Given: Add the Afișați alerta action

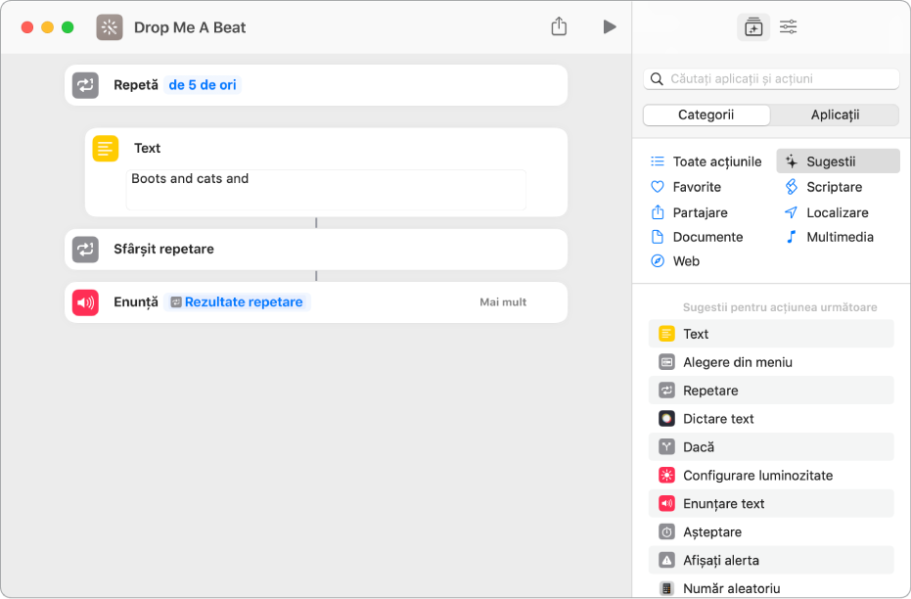Looking at the screenshot, I should click(x=771, y=561).
